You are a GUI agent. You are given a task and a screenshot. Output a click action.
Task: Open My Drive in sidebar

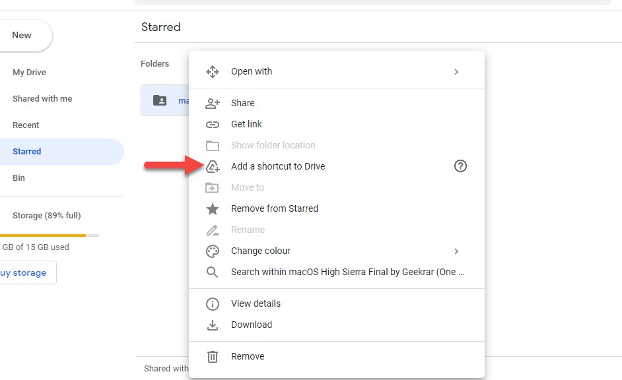(29, 73)
